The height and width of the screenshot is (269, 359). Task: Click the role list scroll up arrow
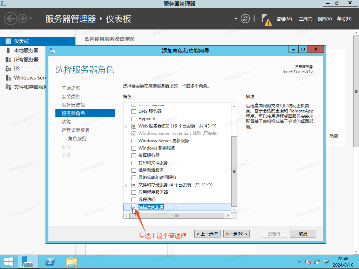pos(234,106)
